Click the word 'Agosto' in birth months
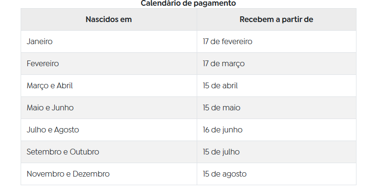 pos(66,130)
